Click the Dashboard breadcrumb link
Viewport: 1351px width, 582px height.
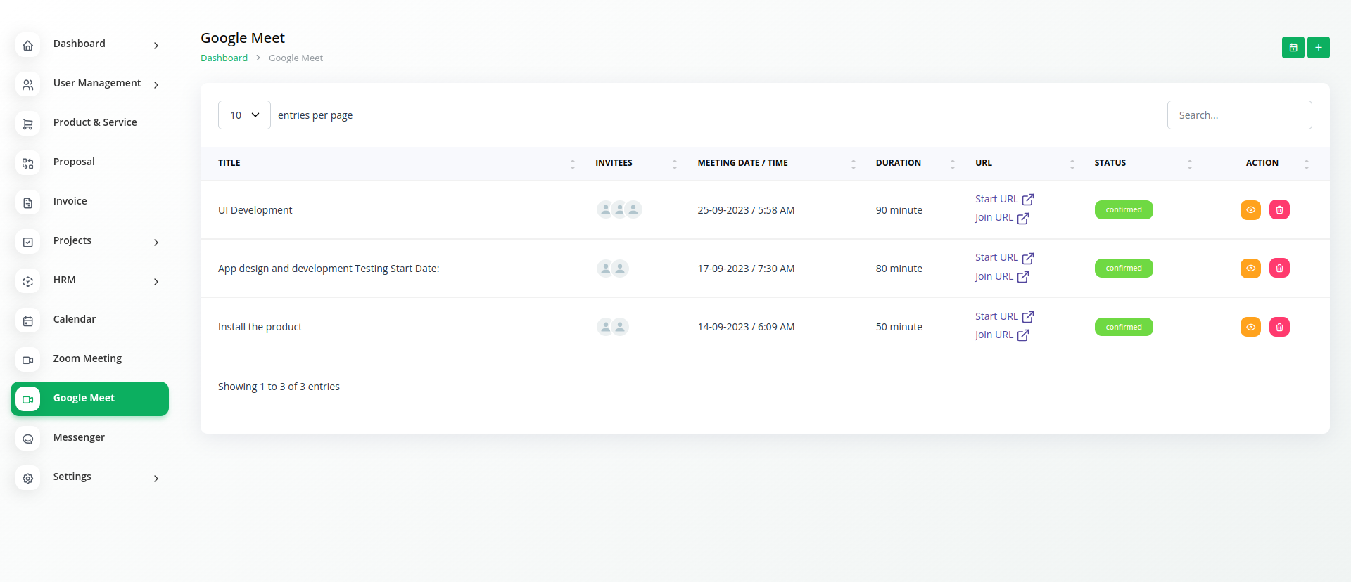[224, 58]
